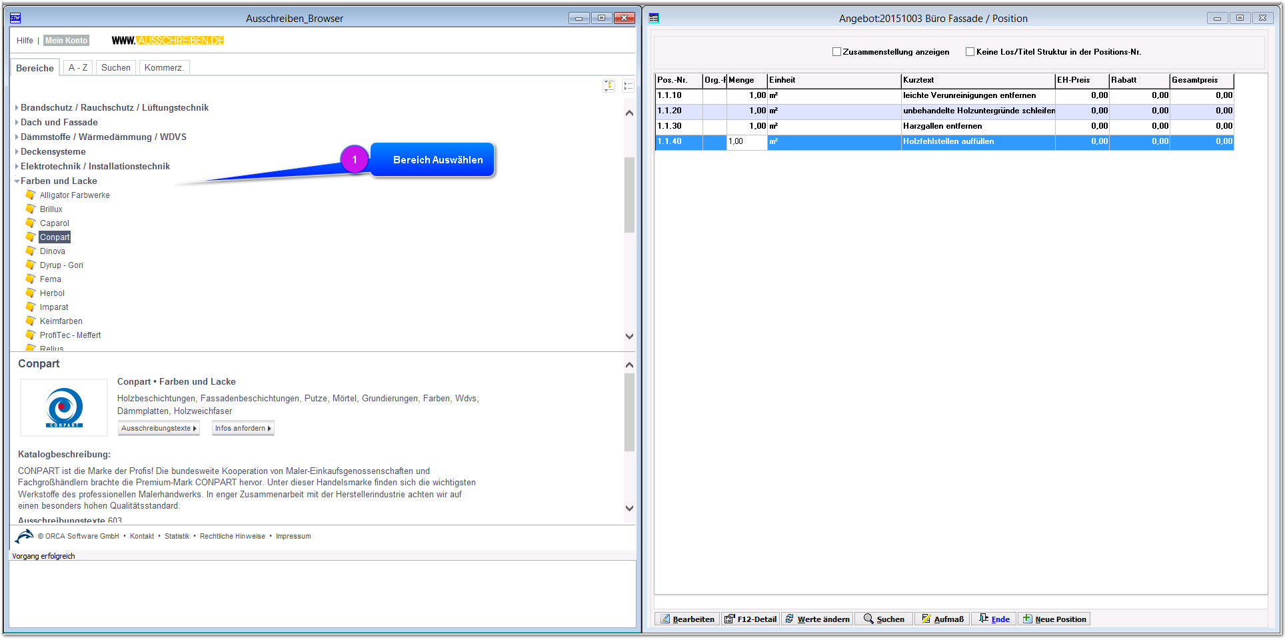
Task: Open the Imparat folder icon
Action: pos(30,307)
